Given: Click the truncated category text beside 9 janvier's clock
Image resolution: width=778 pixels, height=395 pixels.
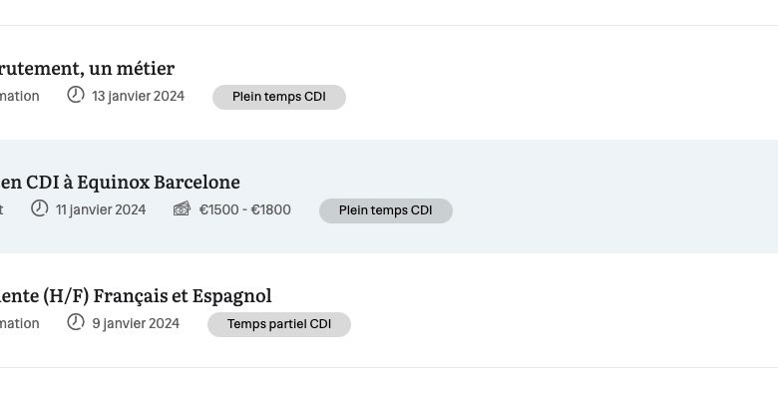Looking at the screenshot, I should click(x=19, y=323).
